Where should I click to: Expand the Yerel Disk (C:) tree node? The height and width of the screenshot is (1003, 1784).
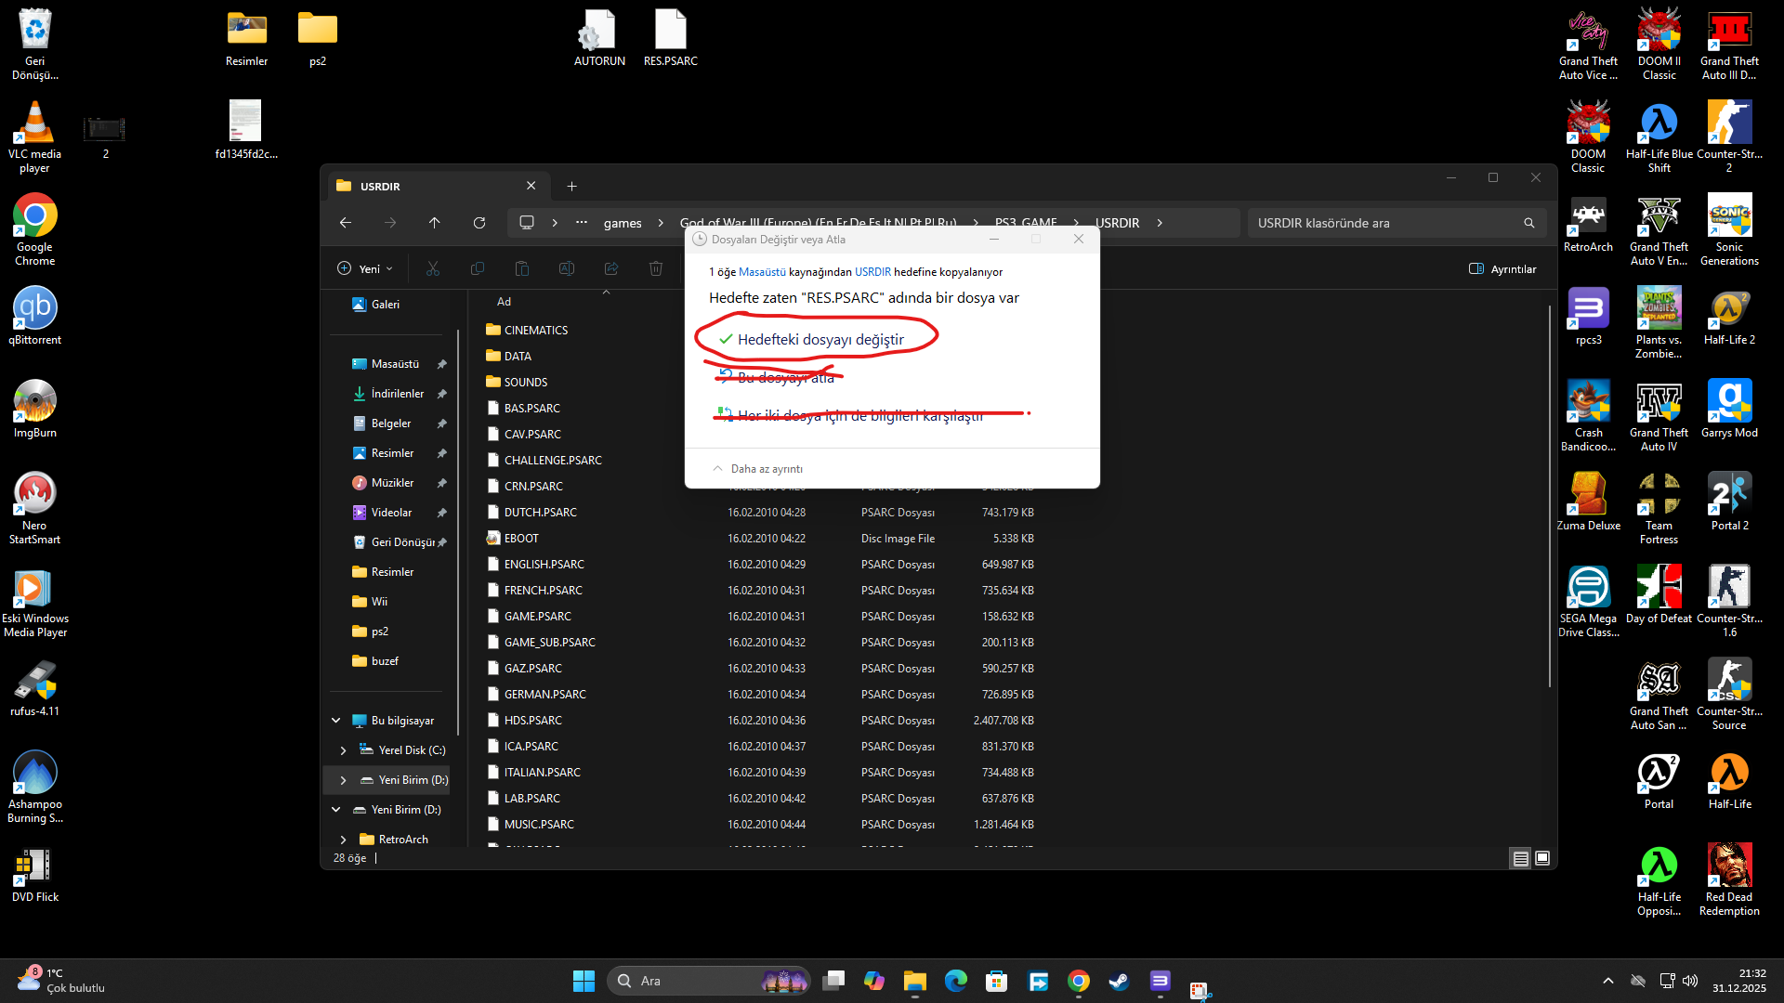click(x=343, y=750)
